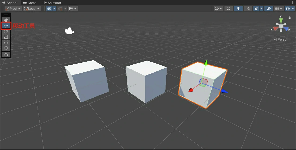The image size is (296, 150).
Task: Select the Move tool in toolbar
Action: pos(6,26)
